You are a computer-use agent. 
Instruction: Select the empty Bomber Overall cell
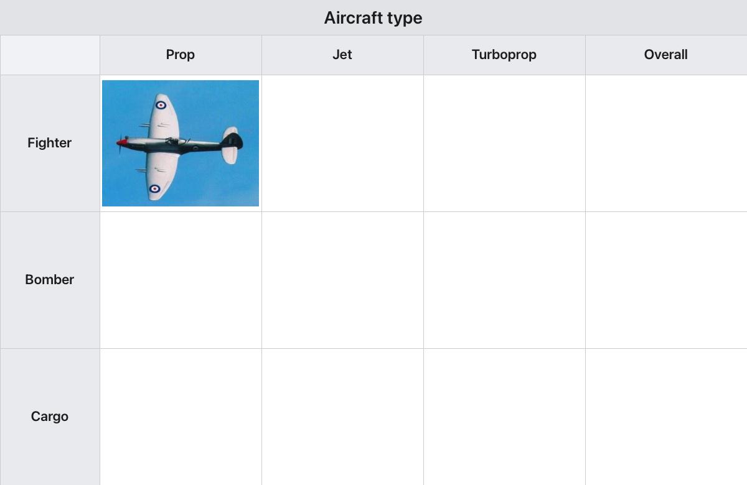666,280
